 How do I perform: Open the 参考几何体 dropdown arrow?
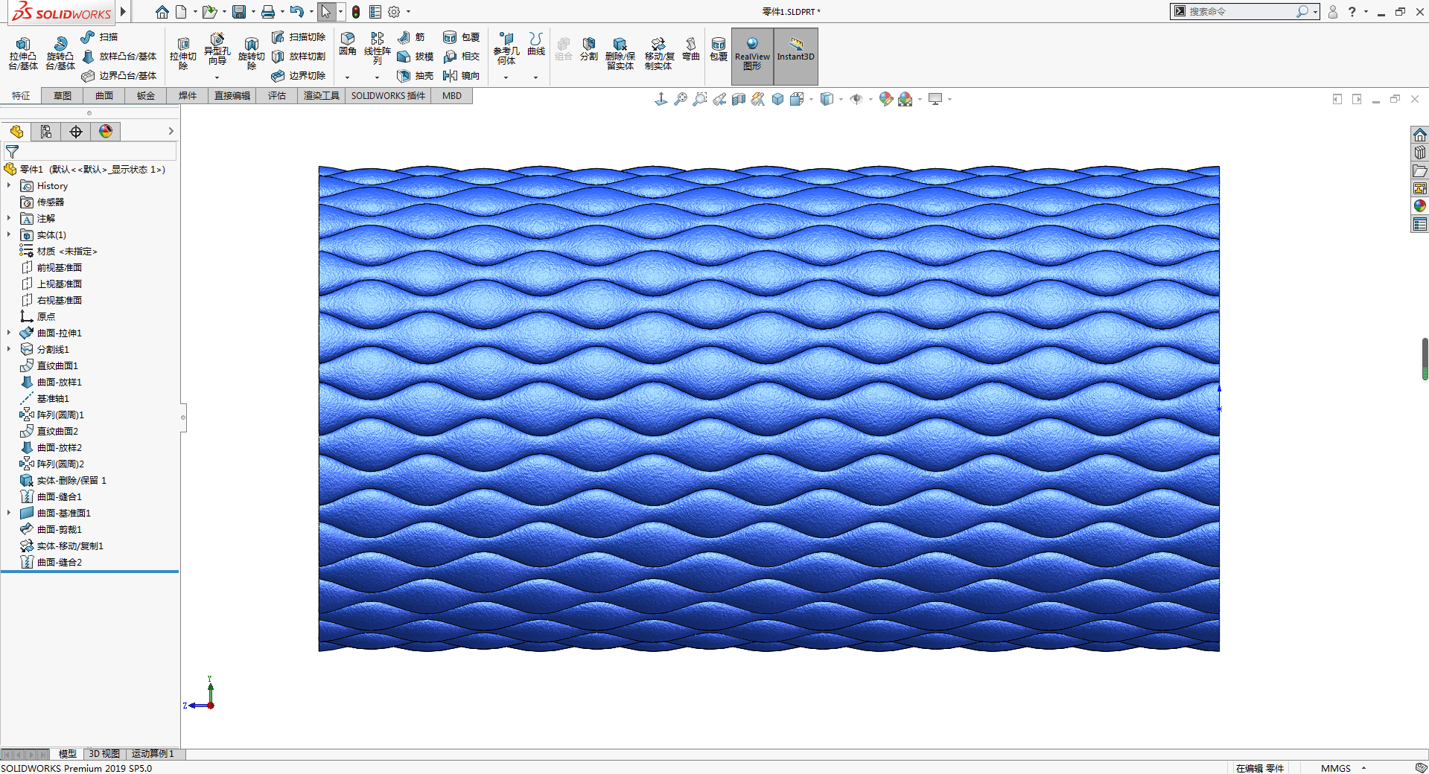pyautogui.click(x=506, y=77)
